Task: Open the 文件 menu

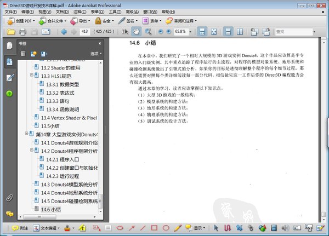Action: (10, 11)
